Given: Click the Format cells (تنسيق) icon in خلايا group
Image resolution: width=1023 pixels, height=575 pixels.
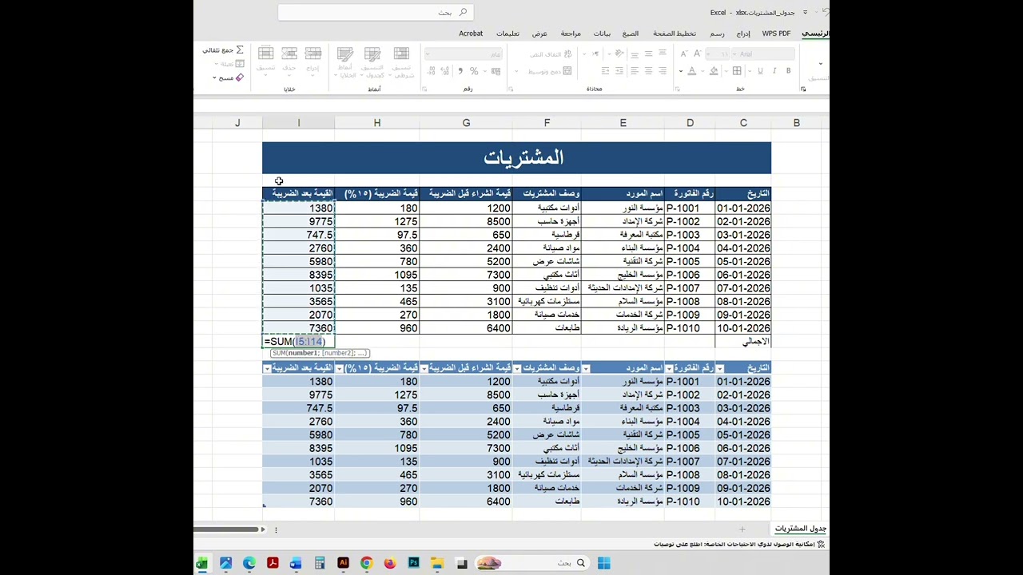Looking at the screenshot, I should [266, 54].
